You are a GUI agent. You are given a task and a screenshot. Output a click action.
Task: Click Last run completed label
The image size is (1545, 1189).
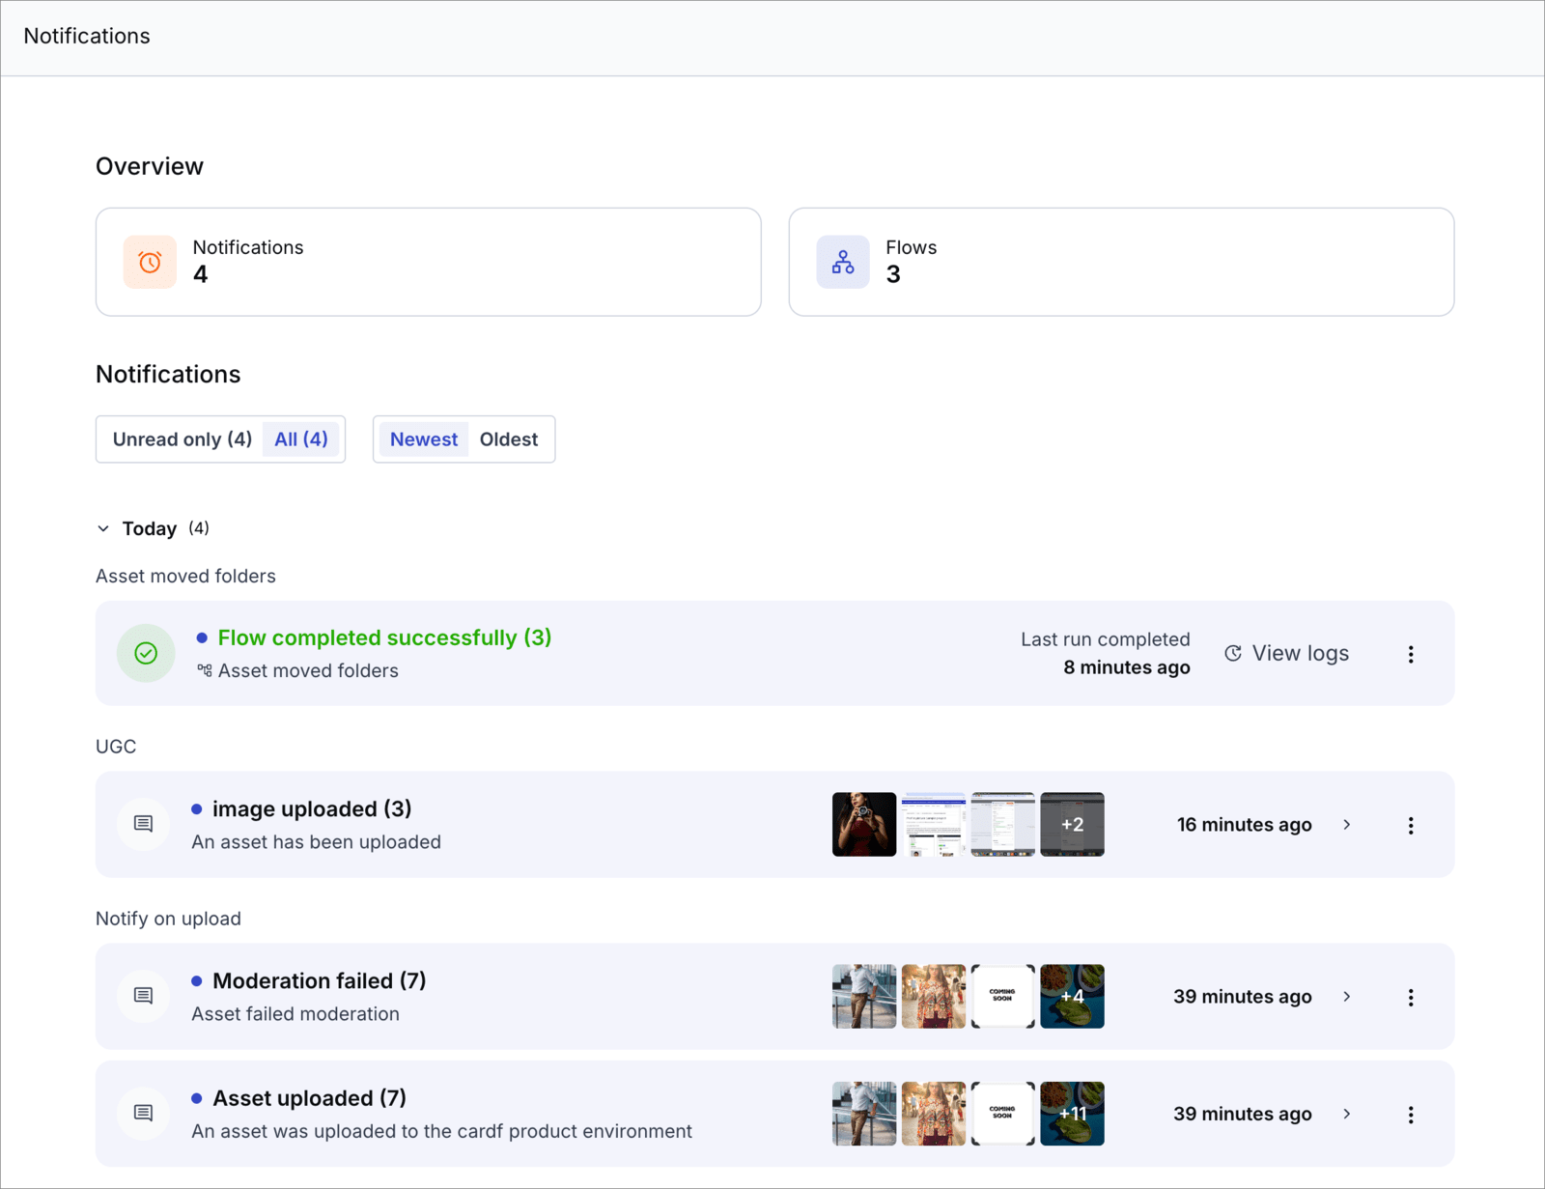1106,639
